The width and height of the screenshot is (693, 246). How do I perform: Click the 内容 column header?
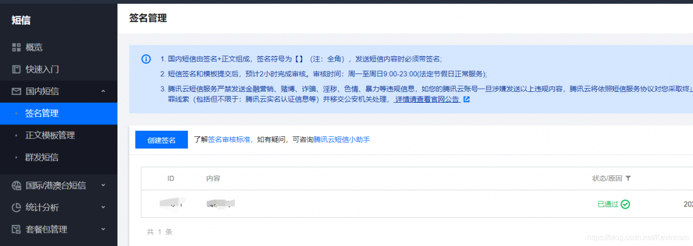pyautogui.click(x=213, y=178)
